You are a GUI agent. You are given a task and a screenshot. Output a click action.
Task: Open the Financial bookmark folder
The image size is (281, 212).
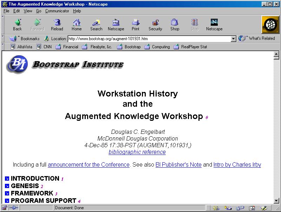pyautogui.click(x=67, y=47)
